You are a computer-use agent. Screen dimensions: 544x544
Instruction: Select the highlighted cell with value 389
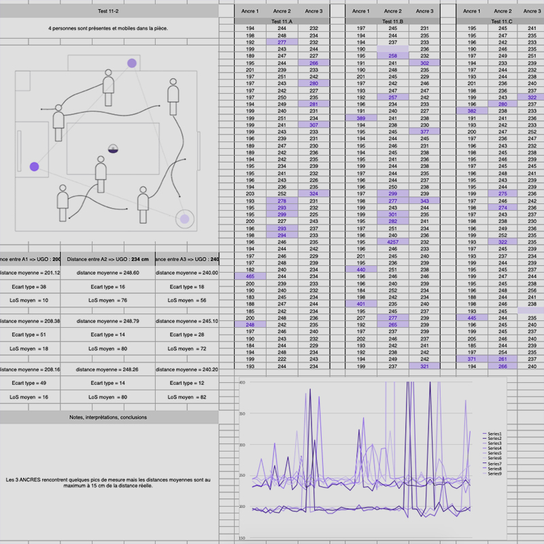pos(361,118)
